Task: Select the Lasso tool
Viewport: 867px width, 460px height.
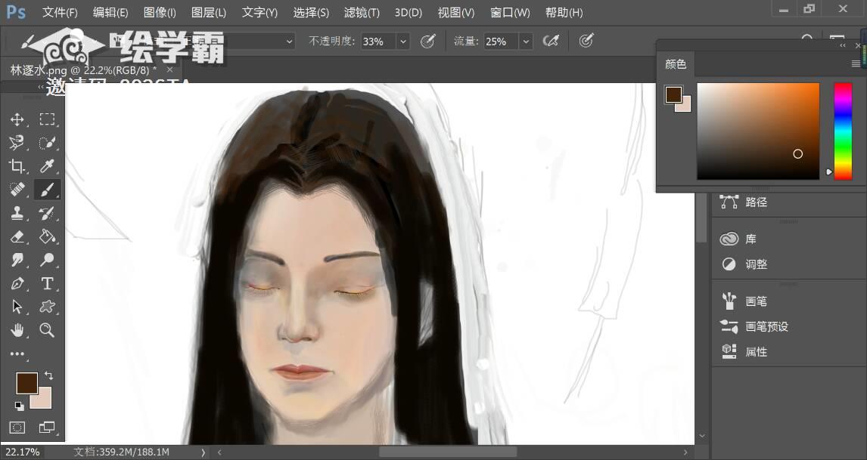Action: (17, 143)
